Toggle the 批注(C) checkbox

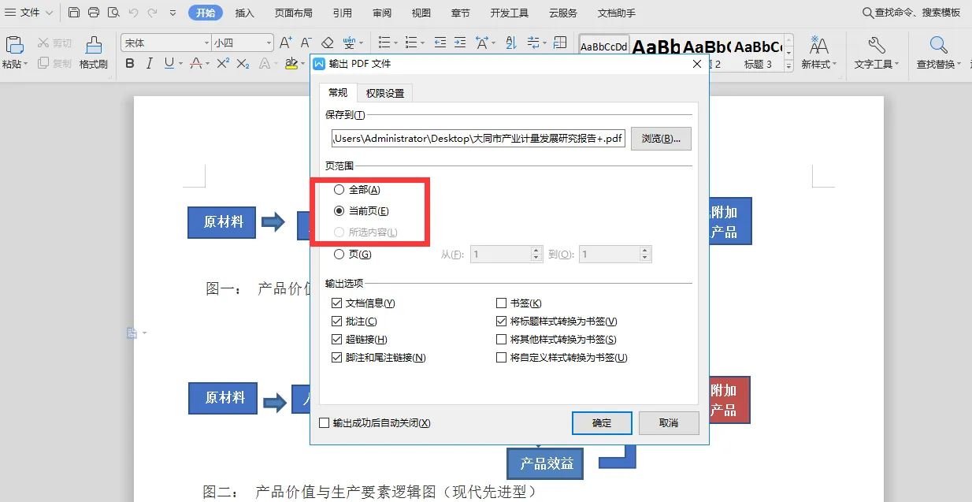(337, 321)
